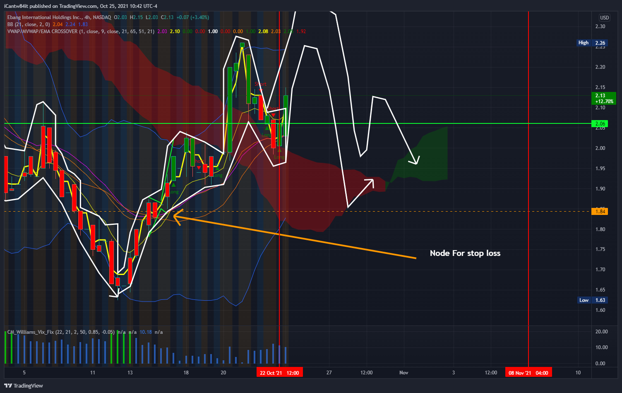Click the orange 1.84 price line label
622x393 pixels.
click(x=600, y=212)
